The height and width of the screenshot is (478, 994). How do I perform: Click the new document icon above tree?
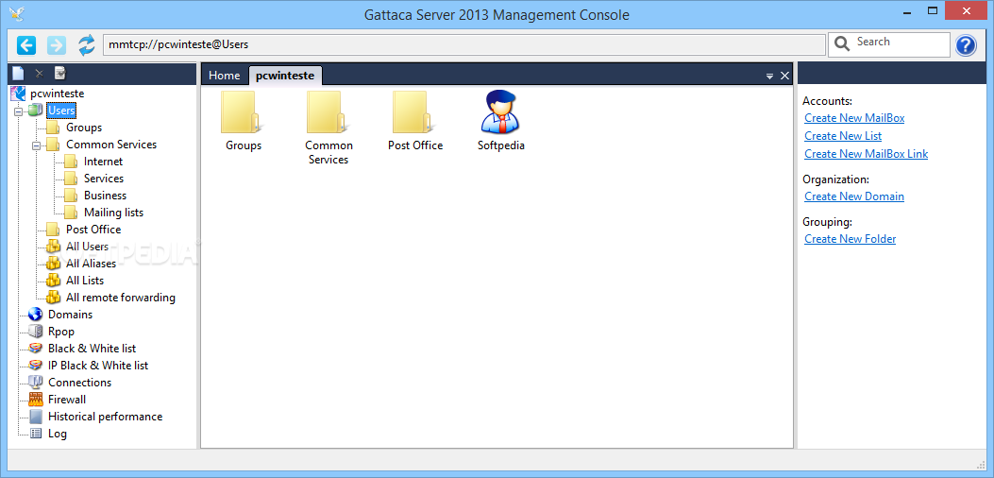18,74
